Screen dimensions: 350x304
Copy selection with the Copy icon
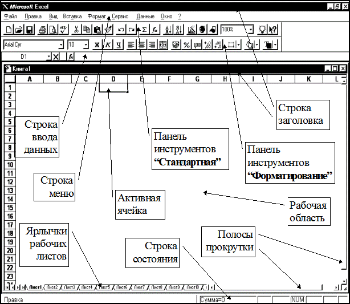87,30
